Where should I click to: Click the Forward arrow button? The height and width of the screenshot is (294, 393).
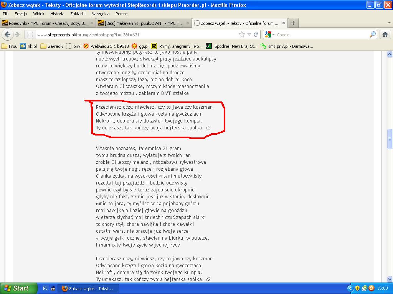click(x=17, y=34)
